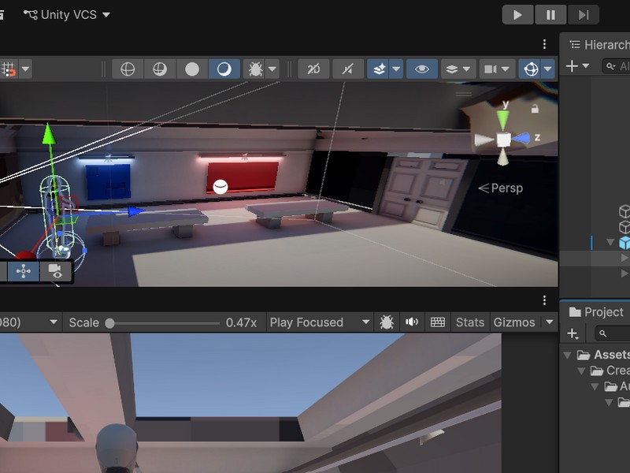Image resolution: width=630 pixels, height=473 pixels.
Task: Click the Game view Scale slider handle
Action: point(109,323)
